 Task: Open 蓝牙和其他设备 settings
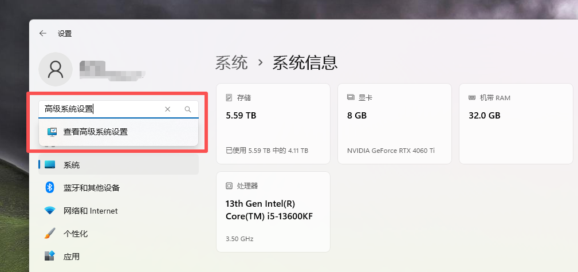pos(119,188)
